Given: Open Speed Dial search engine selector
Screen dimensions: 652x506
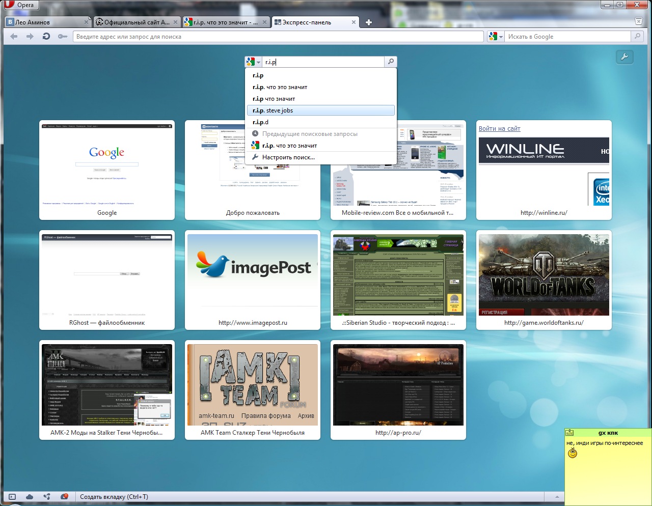Looking at the screenshot, I should 253,62.
